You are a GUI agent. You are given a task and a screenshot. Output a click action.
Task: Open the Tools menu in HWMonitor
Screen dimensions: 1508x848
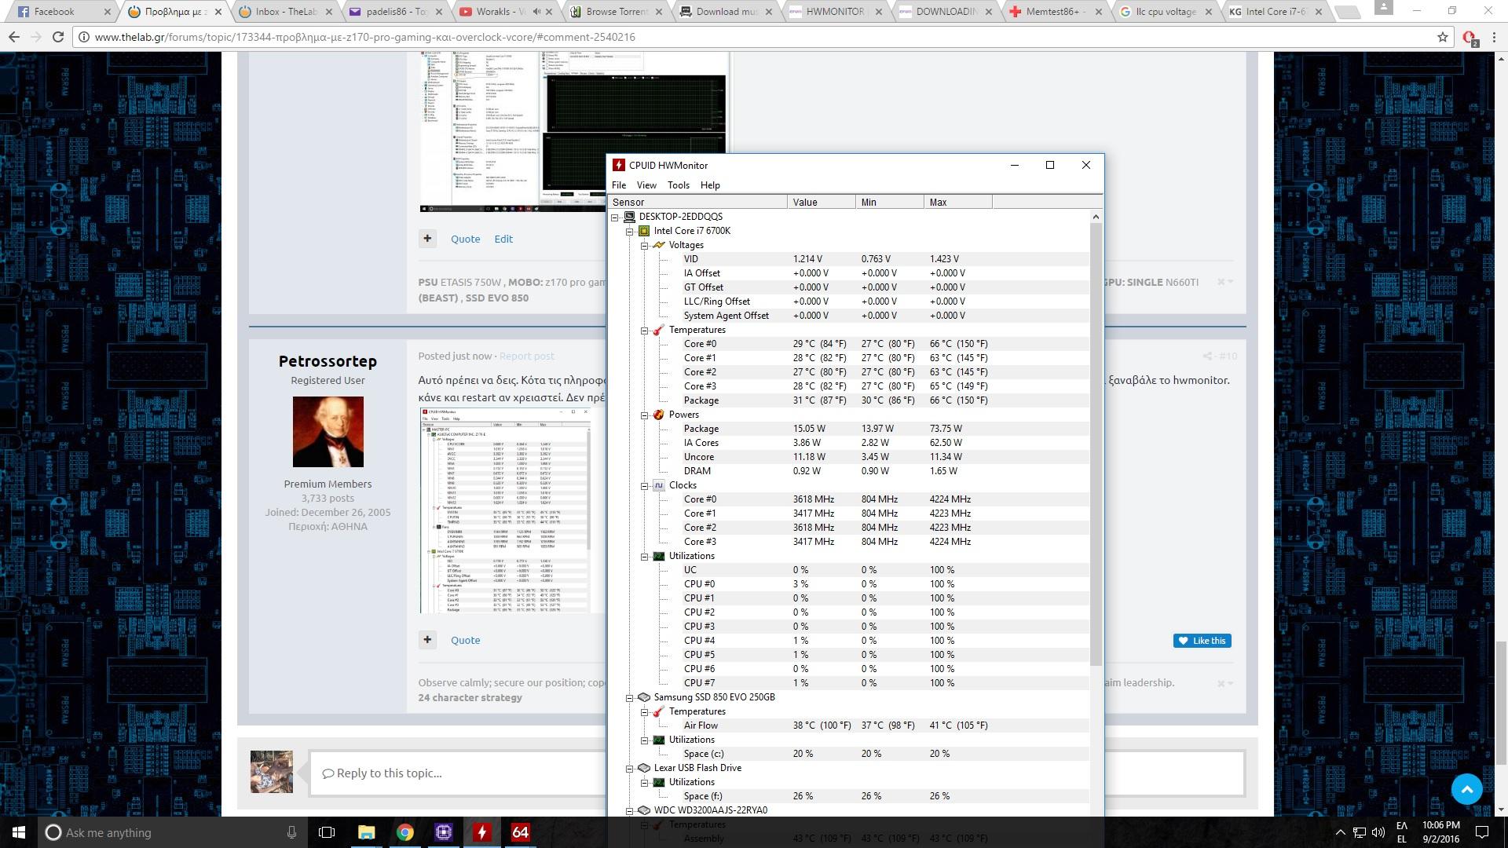(678, 185)
